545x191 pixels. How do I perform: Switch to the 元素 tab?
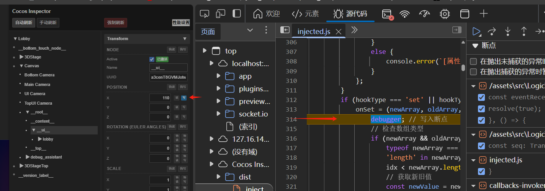(x=305, y=14)
